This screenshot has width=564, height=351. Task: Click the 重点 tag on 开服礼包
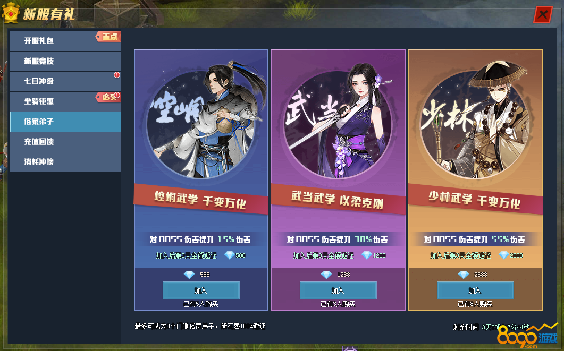tap(108, 36)
